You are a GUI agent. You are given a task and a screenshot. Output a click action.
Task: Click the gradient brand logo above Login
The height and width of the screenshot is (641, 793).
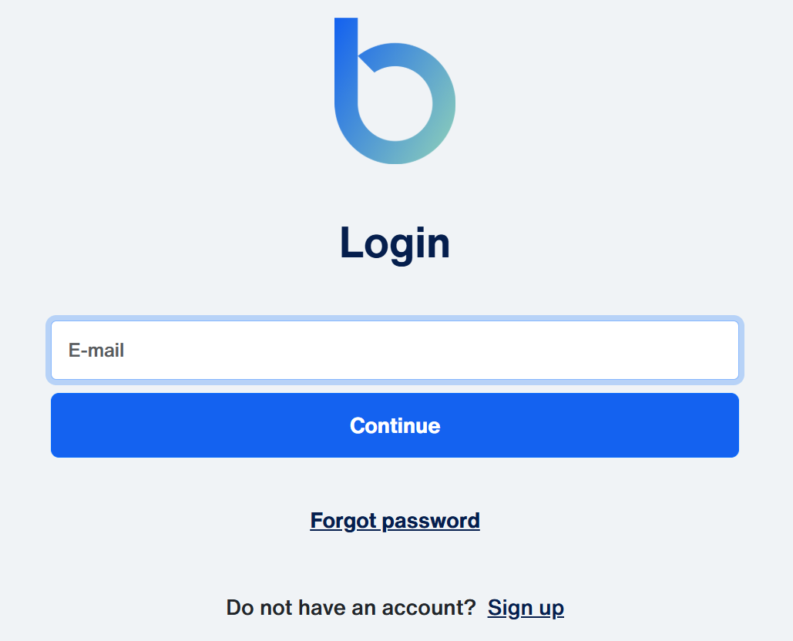point(395,91)
